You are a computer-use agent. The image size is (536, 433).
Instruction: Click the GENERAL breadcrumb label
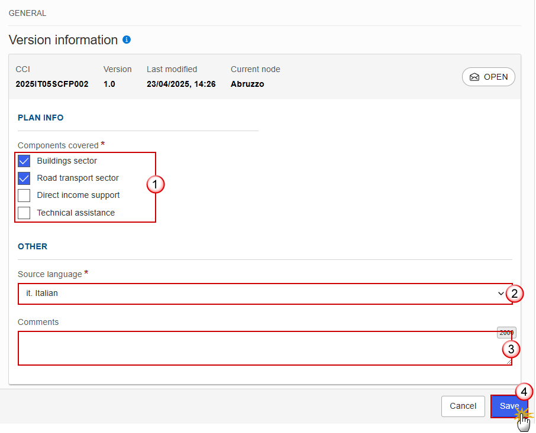click(27, 14)
